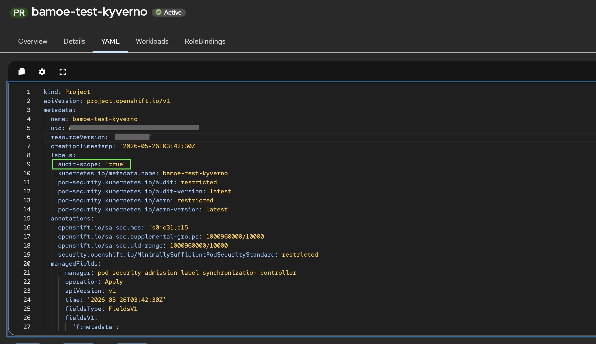596x344 pixels.
Task: Switch to the Details tab
Action: 74,41
